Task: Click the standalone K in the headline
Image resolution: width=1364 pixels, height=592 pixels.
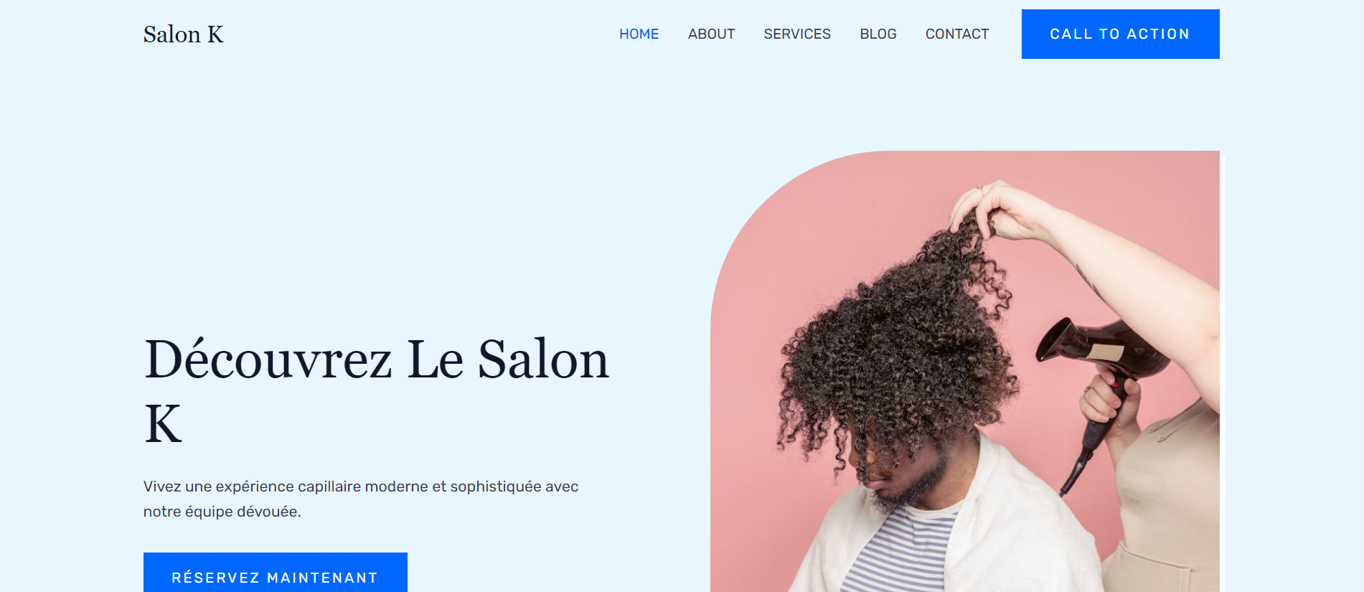Action: [164, 423]
